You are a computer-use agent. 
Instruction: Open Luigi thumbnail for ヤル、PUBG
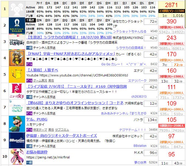(17, 124)
